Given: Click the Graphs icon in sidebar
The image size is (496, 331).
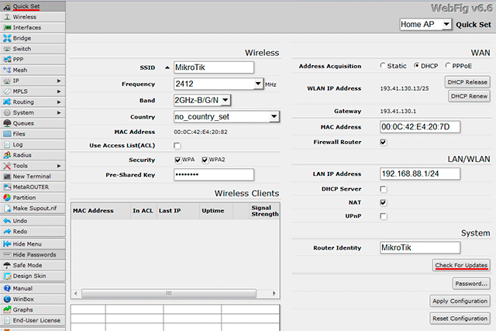Looking at the screenshot, I should [7, 309].
